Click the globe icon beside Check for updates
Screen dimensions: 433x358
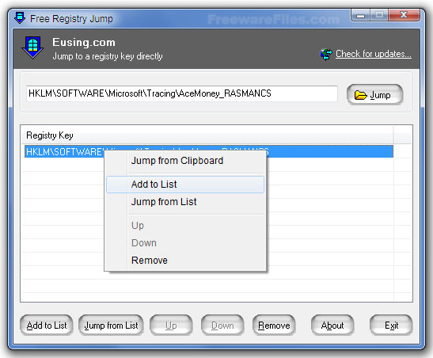point(326,54)
